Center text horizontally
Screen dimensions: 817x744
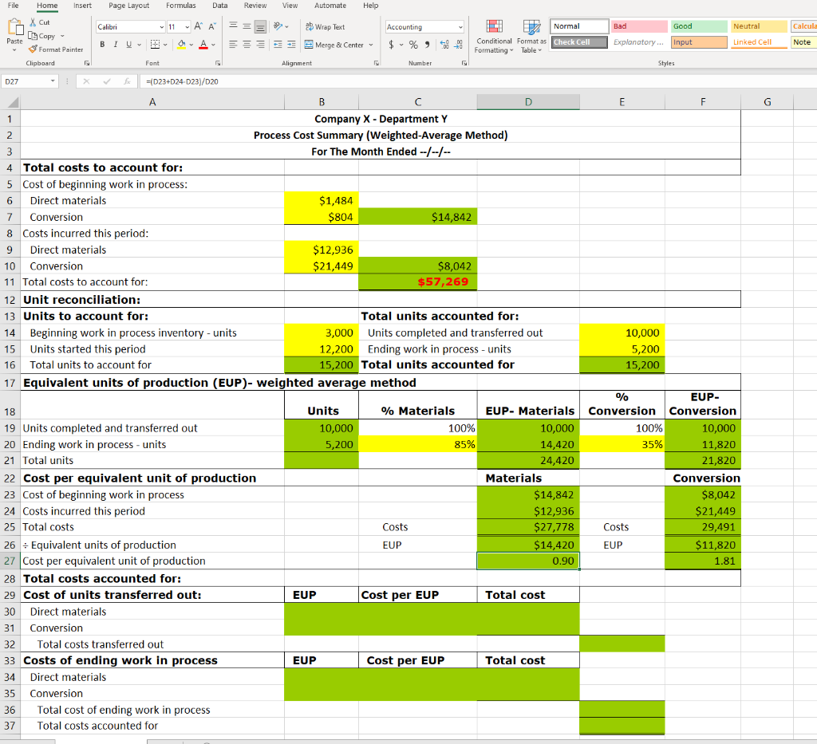[x=247, y=45]
